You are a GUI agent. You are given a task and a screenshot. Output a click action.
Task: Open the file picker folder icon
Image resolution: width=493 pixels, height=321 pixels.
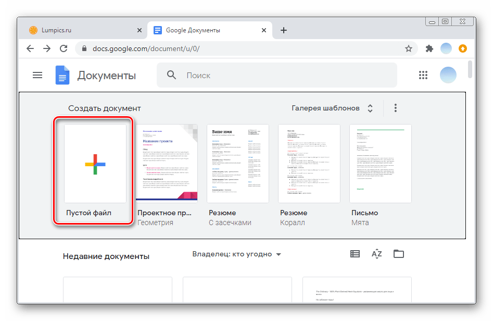tap(399, 254)
